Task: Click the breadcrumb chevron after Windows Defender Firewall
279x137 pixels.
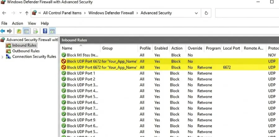Action: [x=137, y=13]
